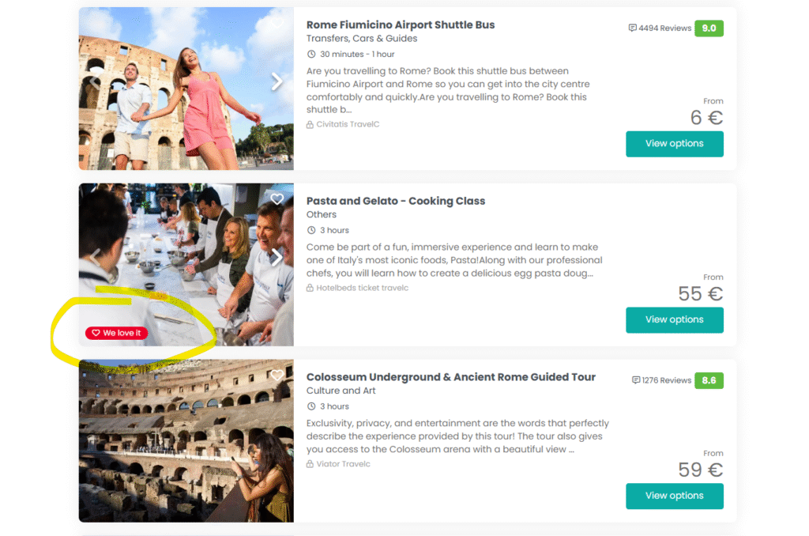
Task: Toggle favorite heart on Pasta and Gelato class
Action: (x=277, y=198)
